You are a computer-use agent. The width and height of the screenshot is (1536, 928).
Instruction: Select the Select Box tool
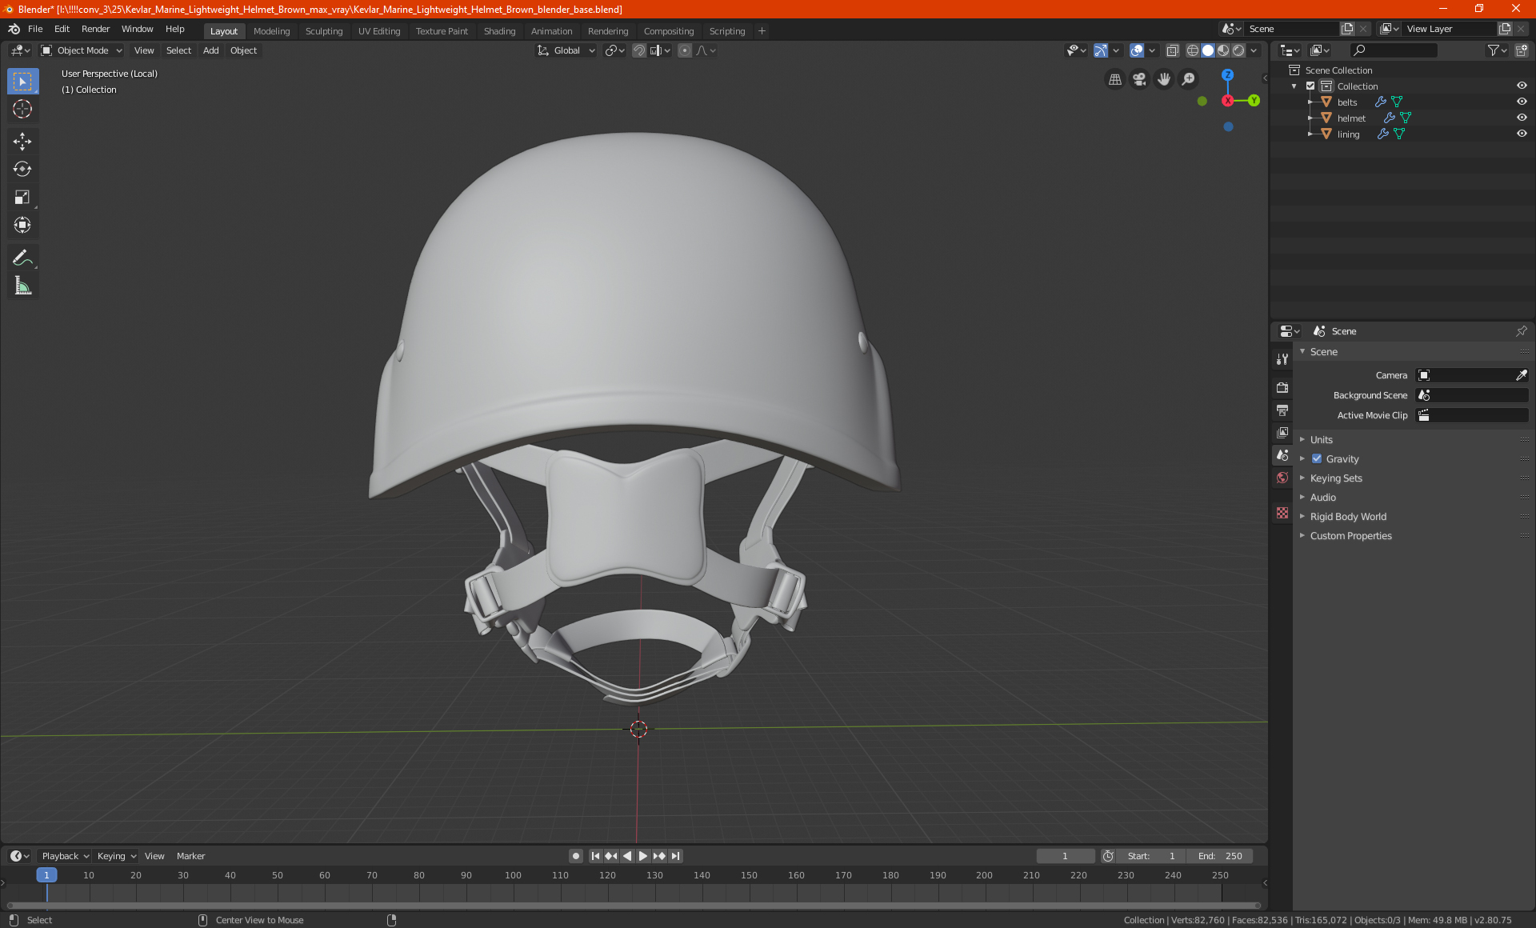tap(22, 82)
